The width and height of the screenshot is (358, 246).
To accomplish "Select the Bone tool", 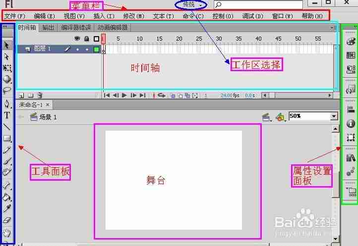I will (x=7, y=186).
